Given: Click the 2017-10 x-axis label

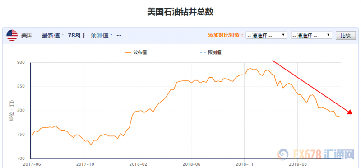Looking at the screenshot, I should [x=85, y=164].
